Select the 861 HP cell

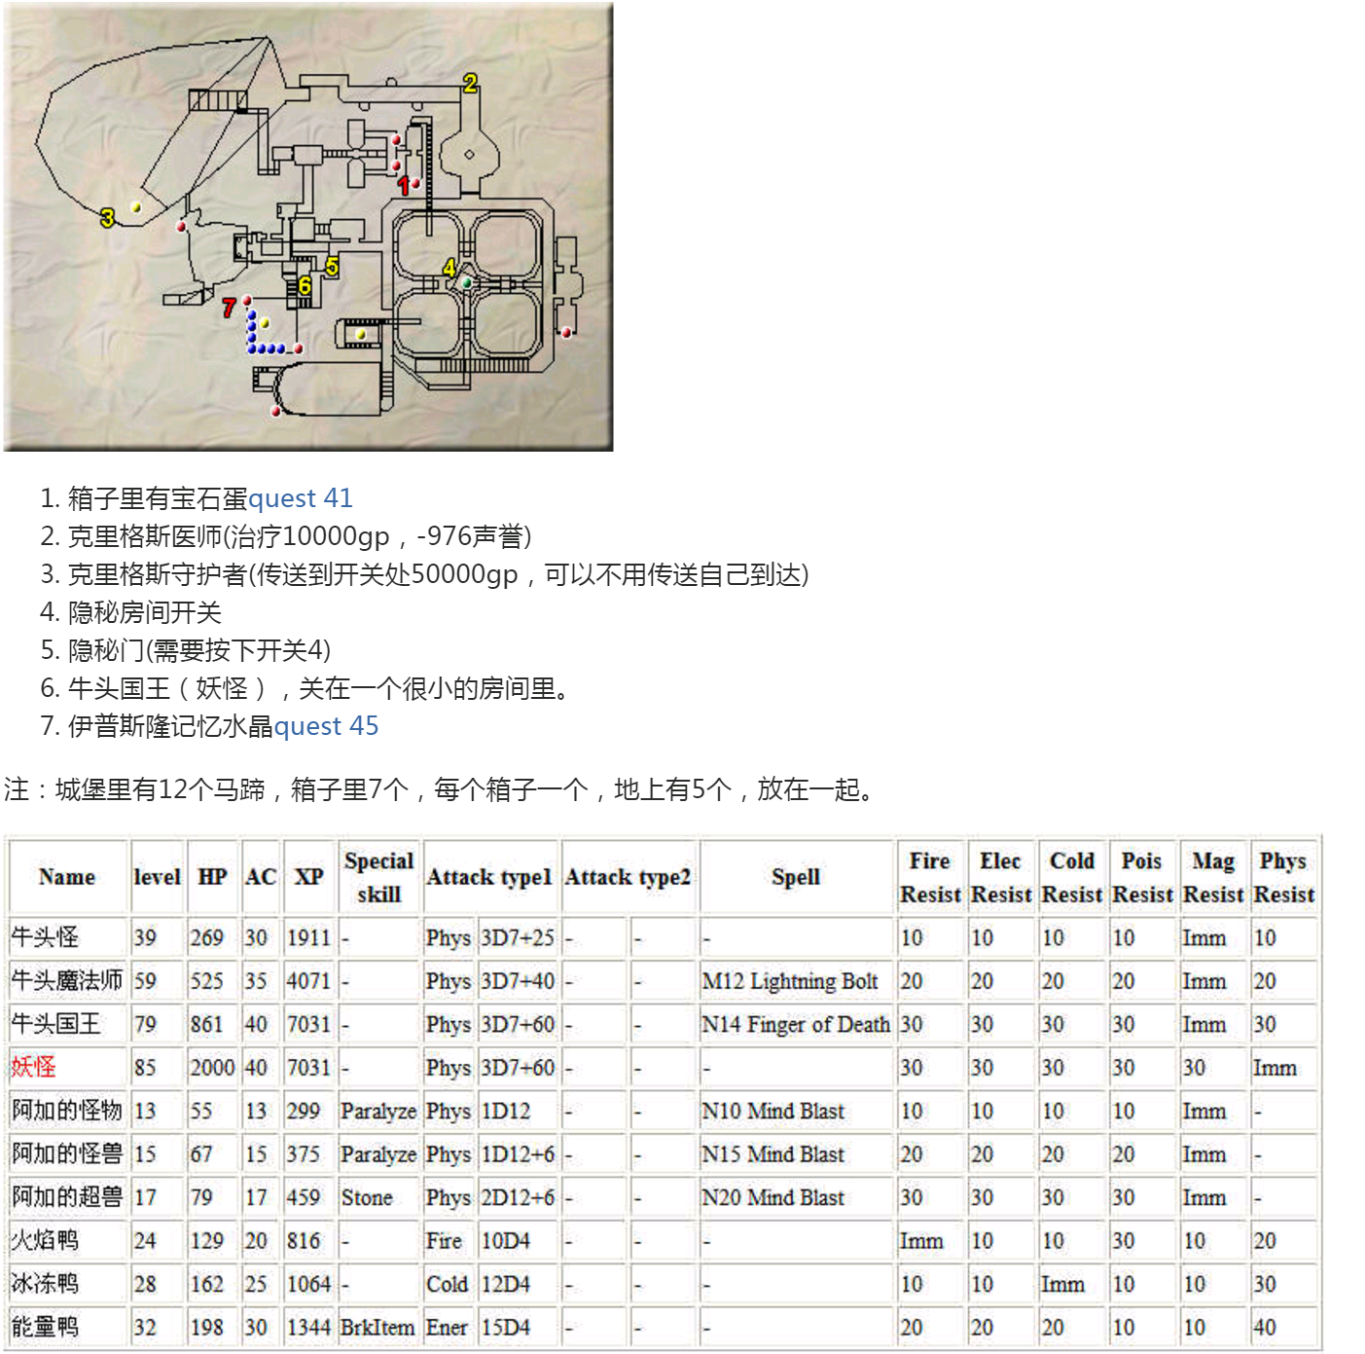click(212, 1024)
